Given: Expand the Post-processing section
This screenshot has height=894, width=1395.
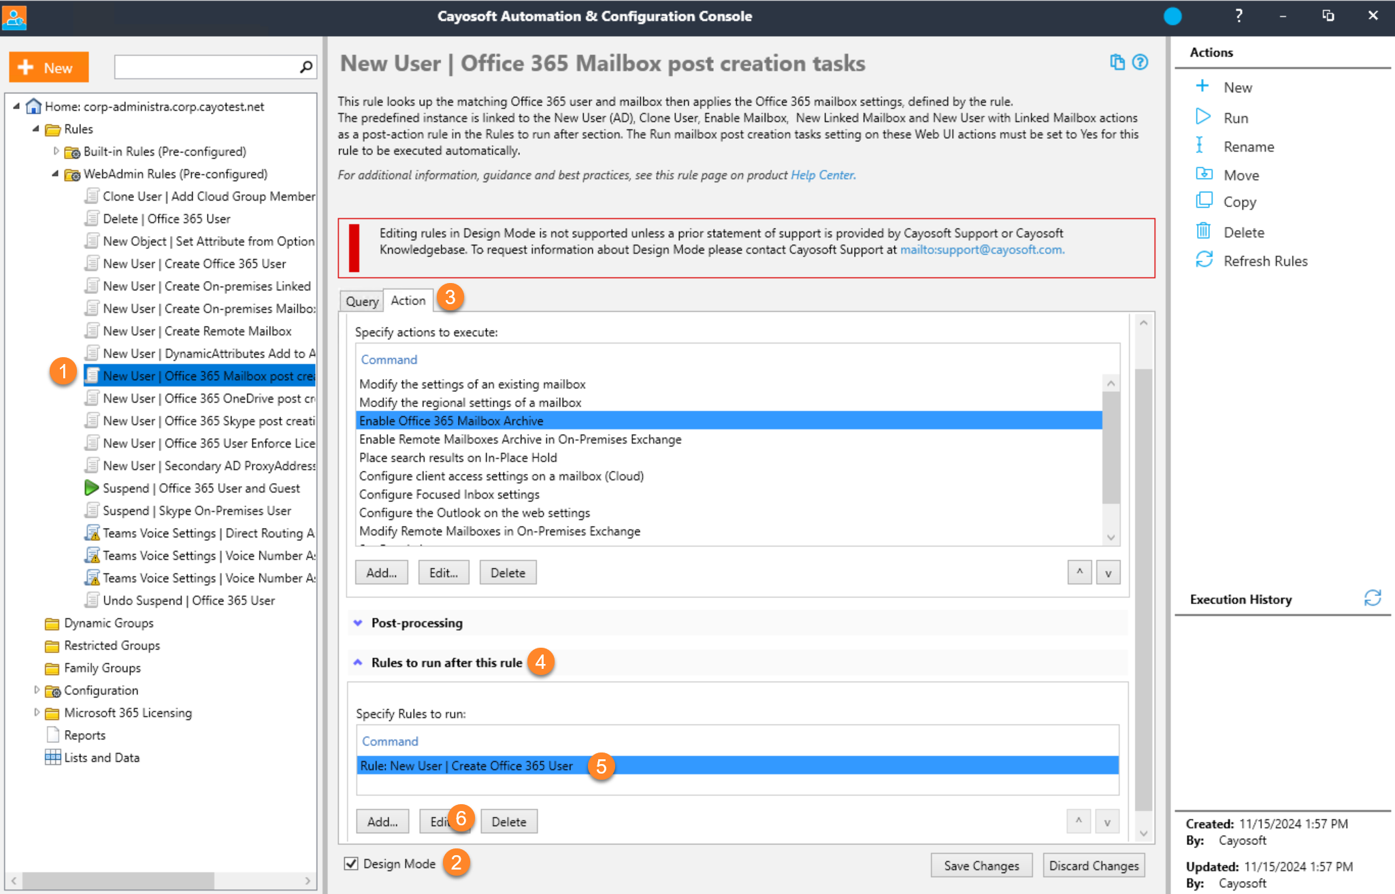Looking at the screenshot, I should (358, 623).
